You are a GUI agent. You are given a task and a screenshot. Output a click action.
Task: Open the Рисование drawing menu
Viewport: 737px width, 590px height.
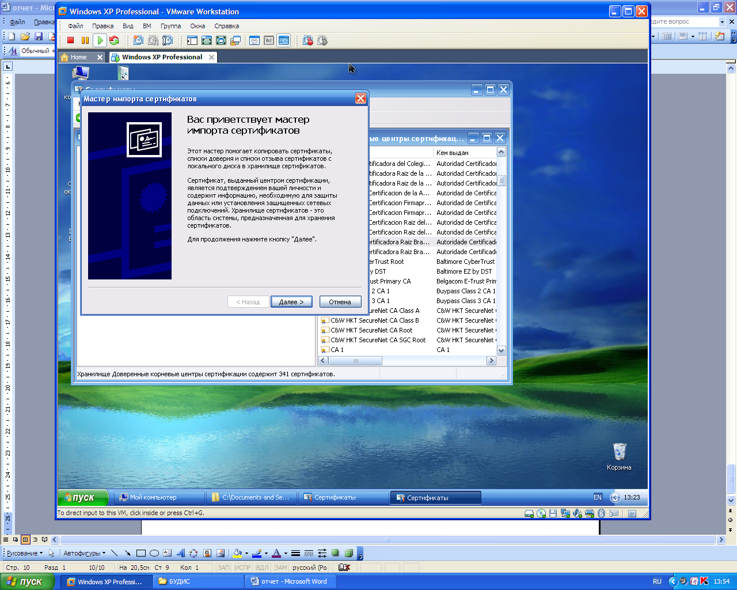click(x=25, y=553)
